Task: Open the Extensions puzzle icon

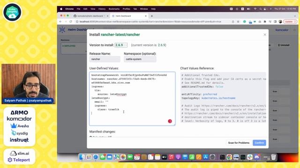Action: 265,22
